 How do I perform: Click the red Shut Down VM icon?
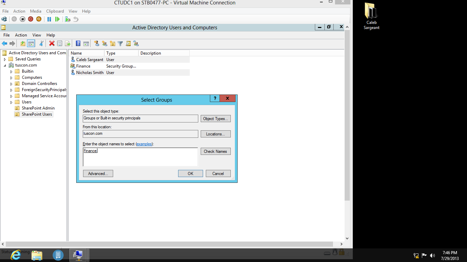pyautogui.click(x=30, y=19)
